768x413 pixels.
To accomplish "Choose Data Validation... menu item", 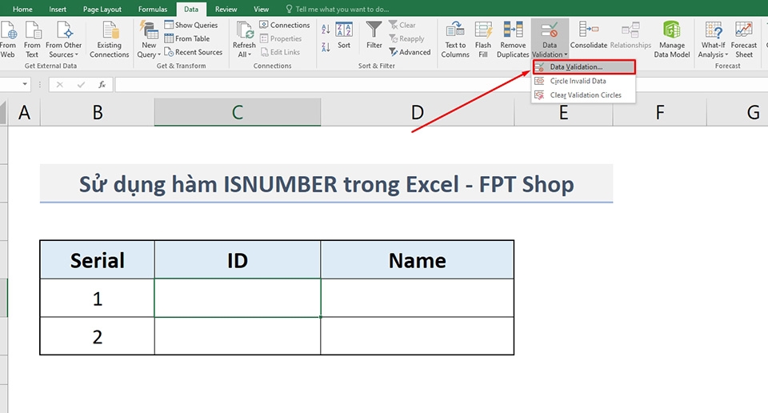I will pos(584,67).
